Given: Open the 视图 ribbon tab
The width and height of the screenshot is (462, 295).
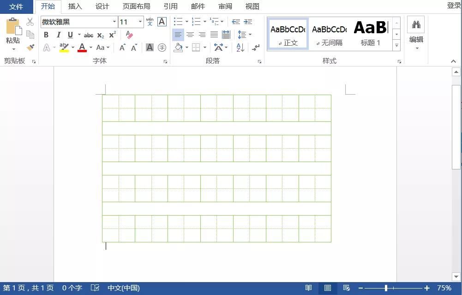Looking at the screenshot, I should click(252, 6).
